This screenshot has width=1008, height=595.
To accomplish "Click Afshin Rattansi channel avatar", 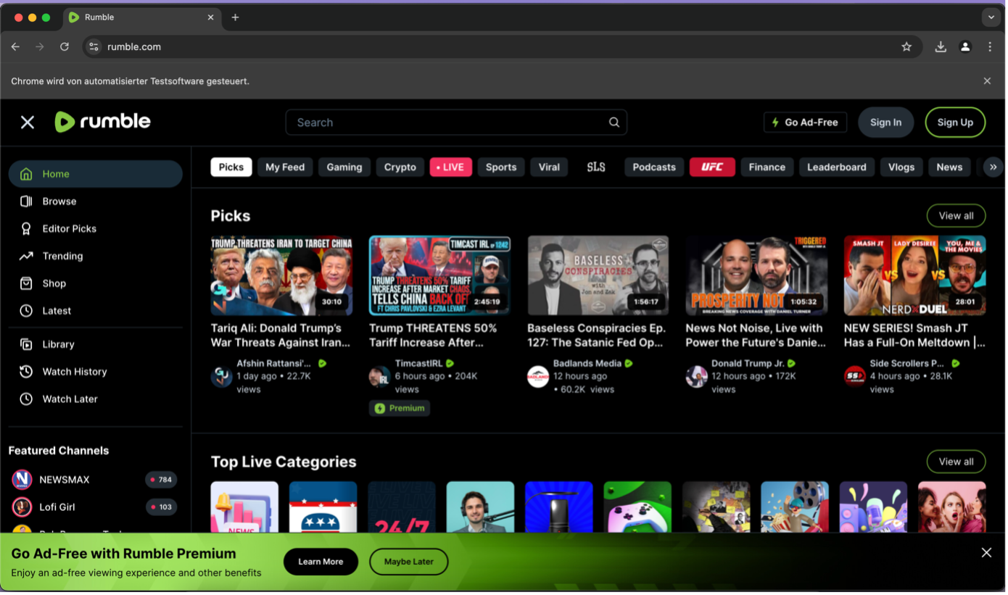I will tap(221, 377).
